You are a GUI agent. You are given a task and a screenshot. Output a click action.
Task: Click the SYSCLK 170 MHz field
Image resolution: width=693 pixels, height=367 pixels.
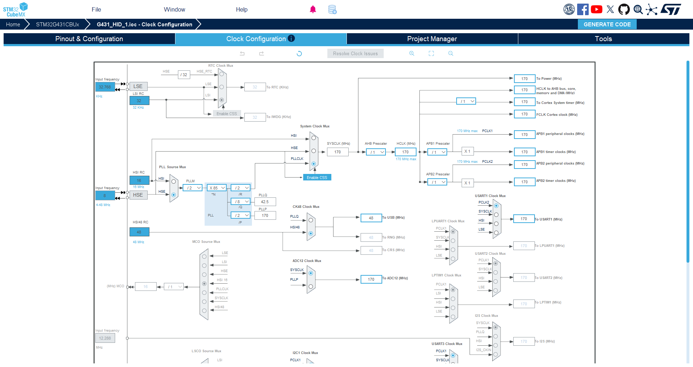(337, 152)
